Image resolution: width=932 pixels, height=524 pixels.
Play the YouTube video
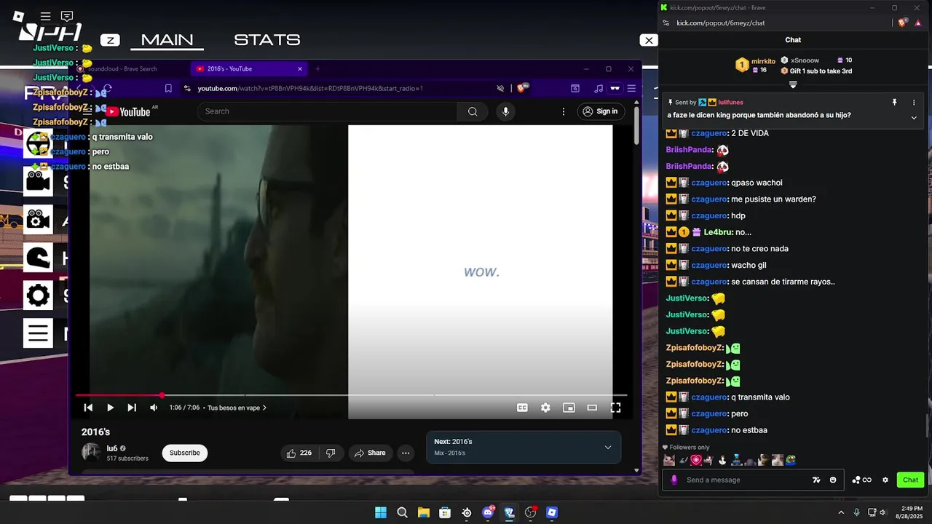(110, 408)
